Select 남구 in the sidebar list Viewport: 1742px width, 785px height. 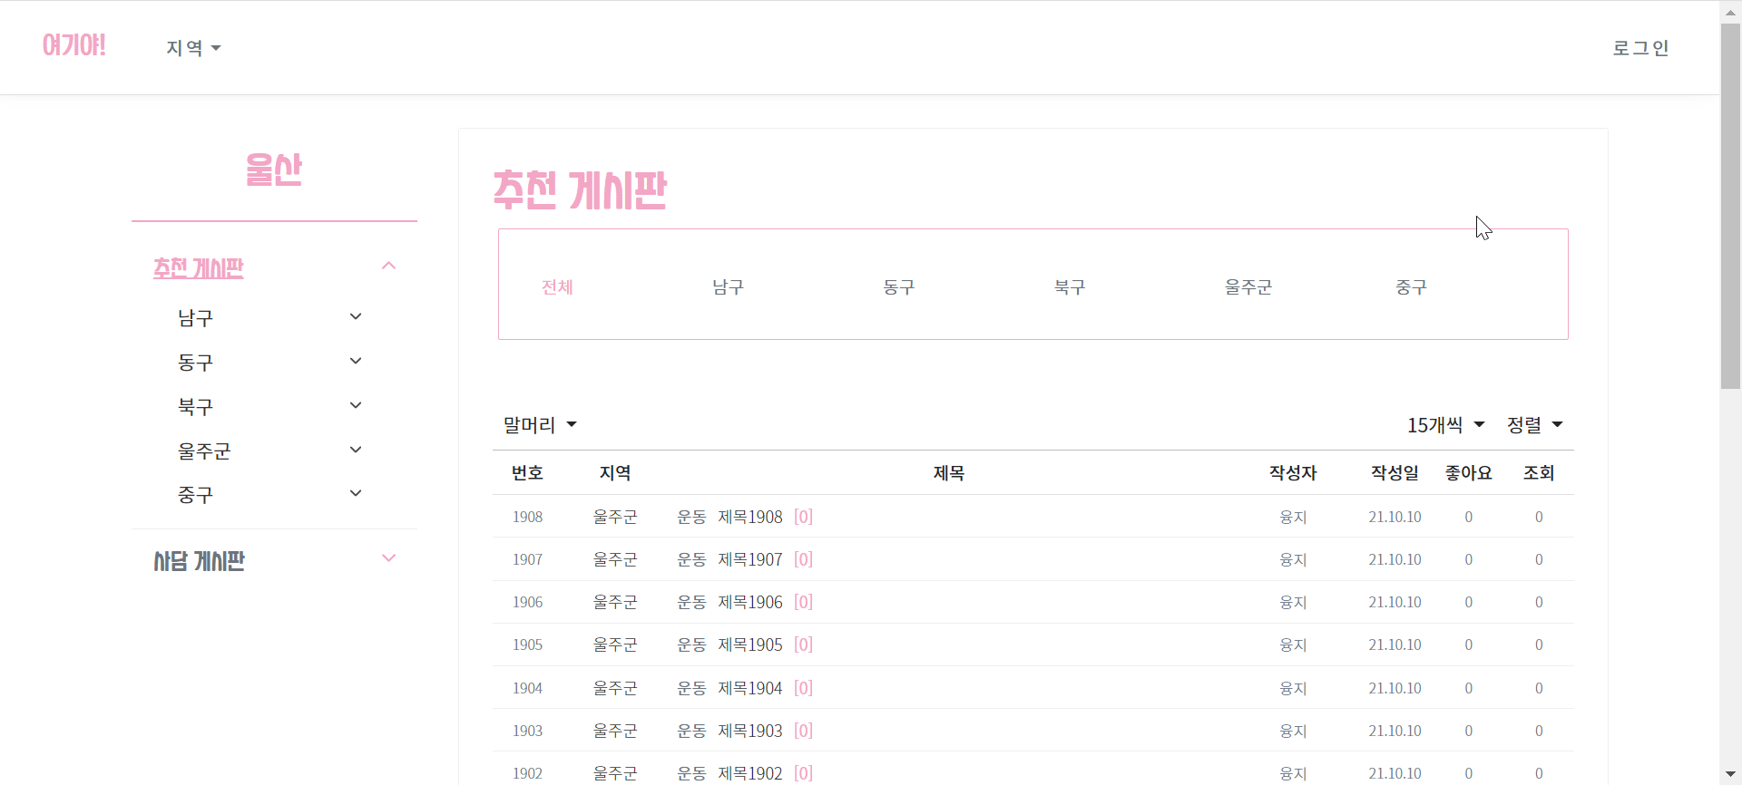(195, 318)
